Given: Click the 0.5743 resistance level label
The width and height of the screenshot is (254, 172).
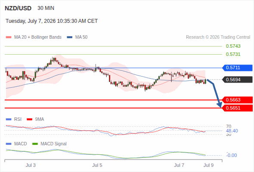Looking at the screenshot, I should pyautogui.click(x=233, y=46).
